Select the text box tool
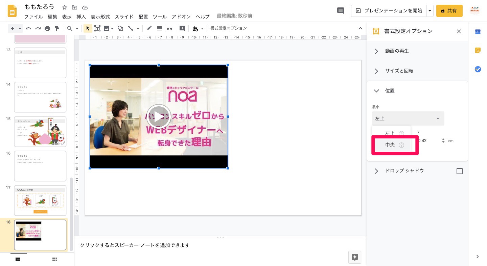The height and width of the screenshot is (266, 487). coord(97,28)
